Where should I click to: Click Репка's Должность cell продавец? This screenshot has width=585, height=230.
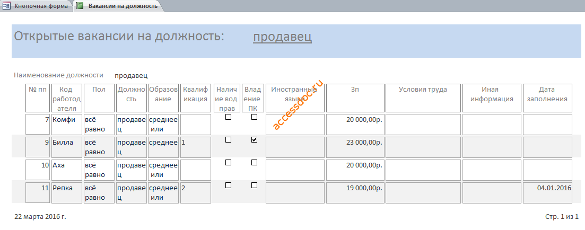[132, 193]
